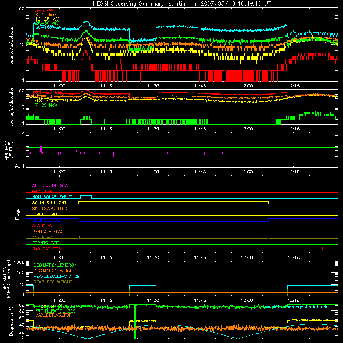This screenshot has height=343, width=343.
Task: Select the yellow 12-25 keV legend label
Action: (47, 19)
